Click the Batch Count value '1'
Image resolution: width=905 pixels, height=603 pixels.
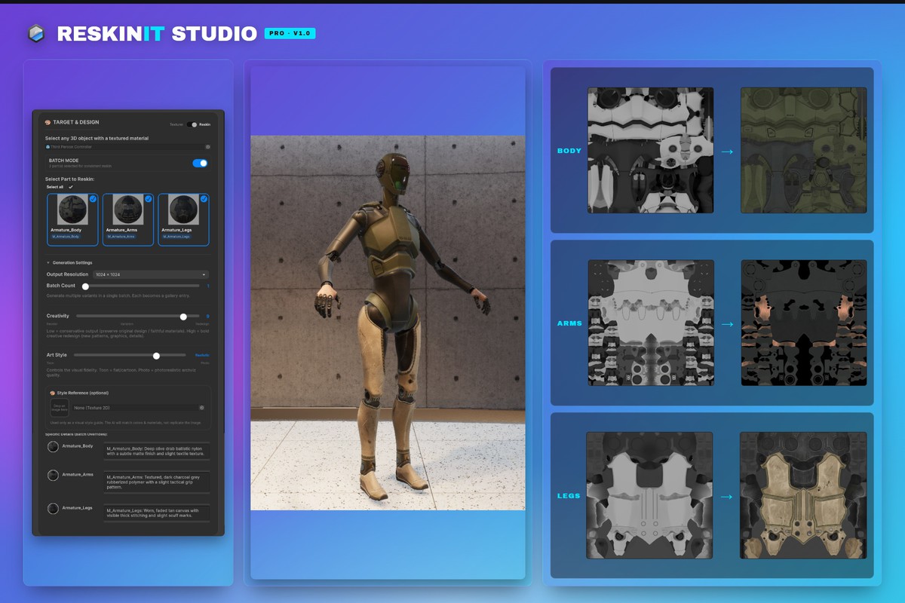point(208,286)
